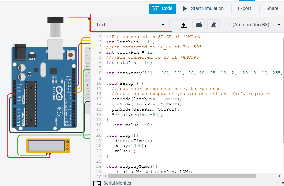Click the SH_CP comment on line 3

click(154, 47)
